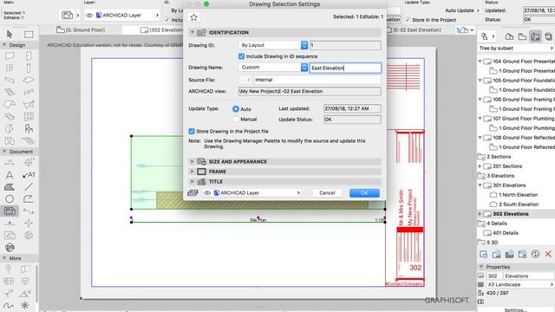Collapse the Document toolbox group

(4, 152)
